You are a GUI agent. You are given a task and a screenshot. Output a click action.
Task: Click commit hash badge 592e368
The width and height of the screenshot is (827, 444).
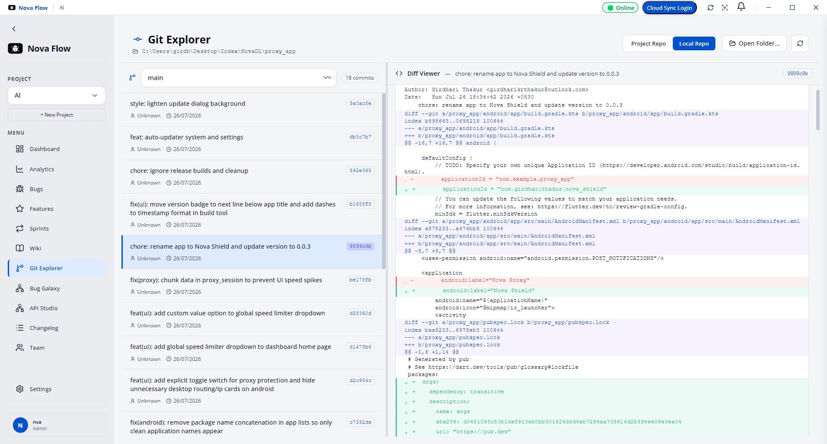[x=360, y=170]
